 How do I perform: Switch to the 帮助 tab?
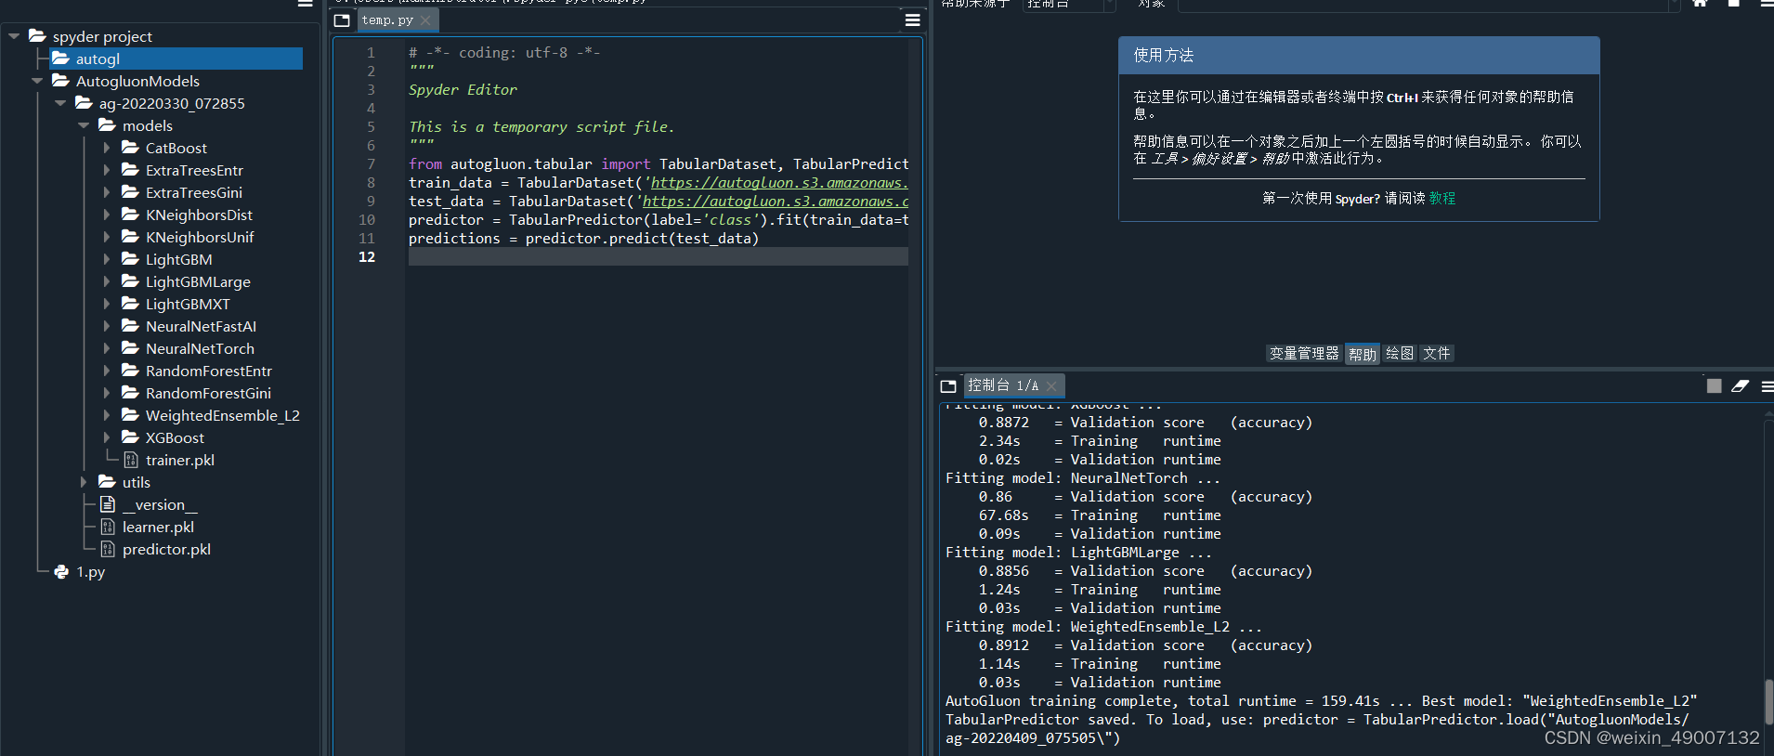[1363, 354]
